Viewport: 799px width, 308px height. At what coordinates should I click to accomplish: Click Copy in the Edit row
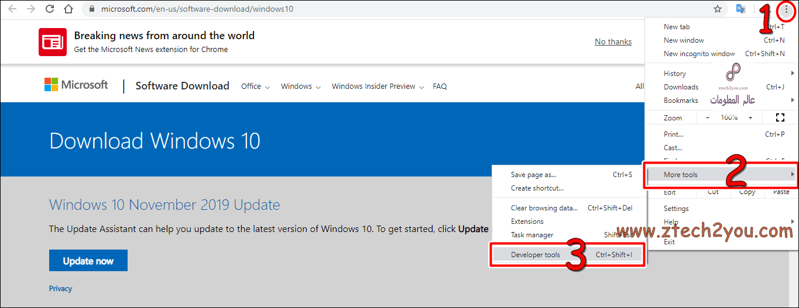[747, 192]
